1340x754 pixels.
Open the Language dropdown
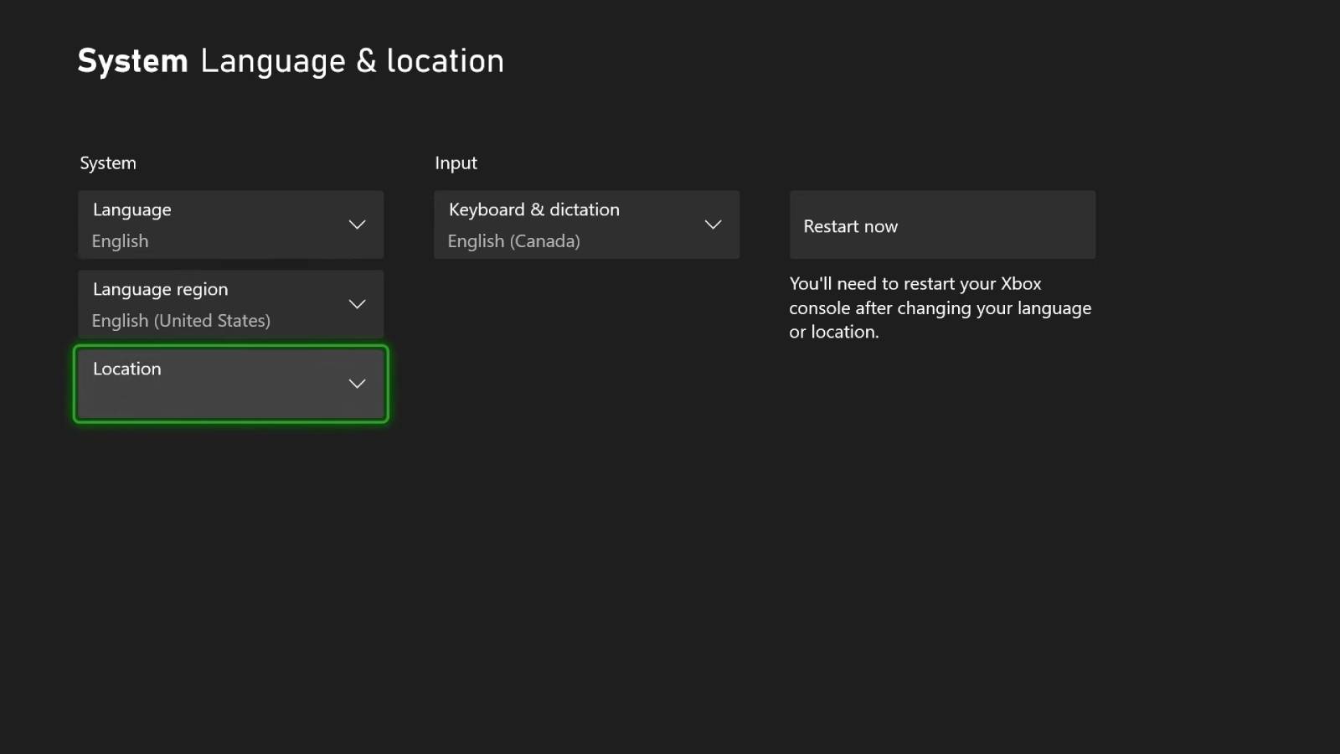point(231,225)
